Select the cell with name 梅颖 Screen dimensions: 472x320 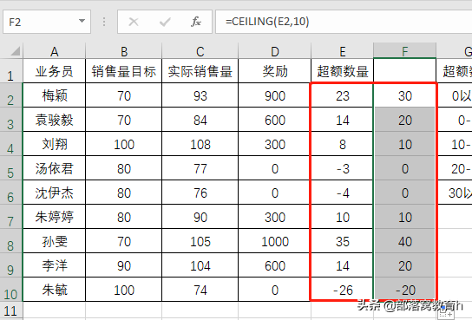(x=54, y=95)
